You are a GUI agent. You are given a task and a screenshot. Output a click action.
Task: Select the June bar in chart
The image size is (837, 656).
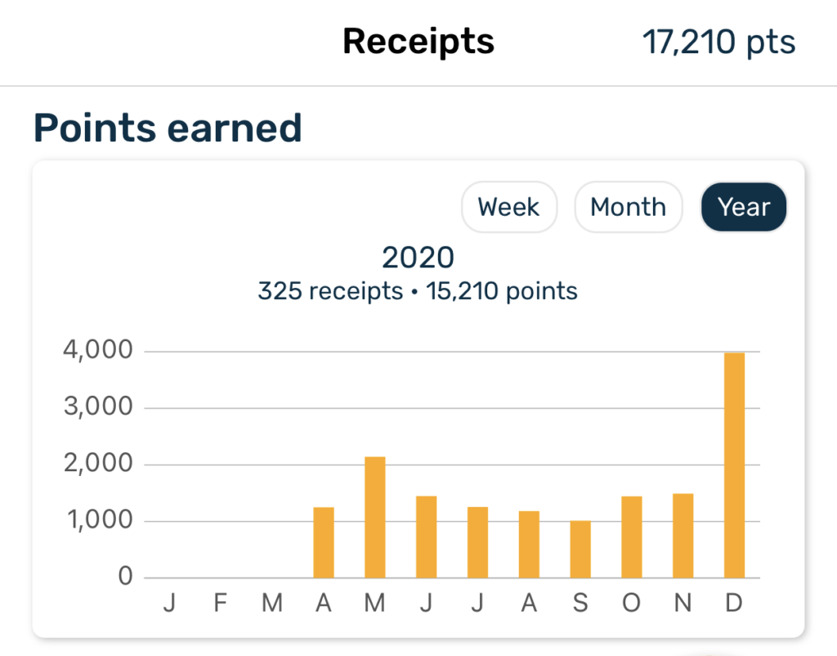(426, 537)
